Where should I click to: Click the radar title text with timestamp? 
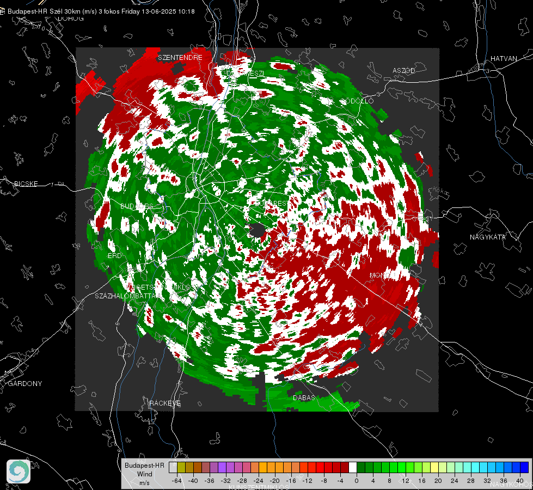101,11
